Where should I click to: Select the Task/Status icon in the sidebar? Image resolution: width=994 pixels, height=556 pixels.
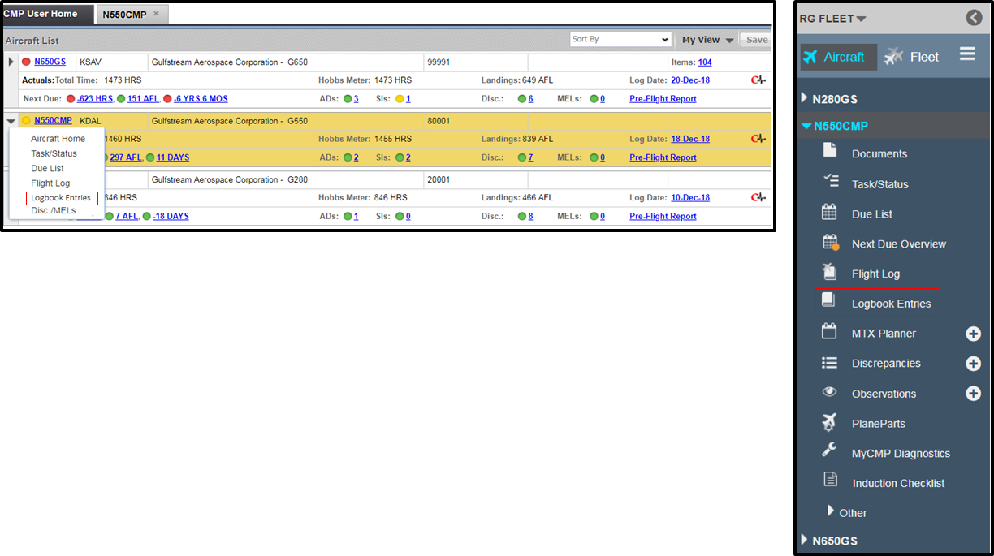pyautogui.click(x=829, y=183)
